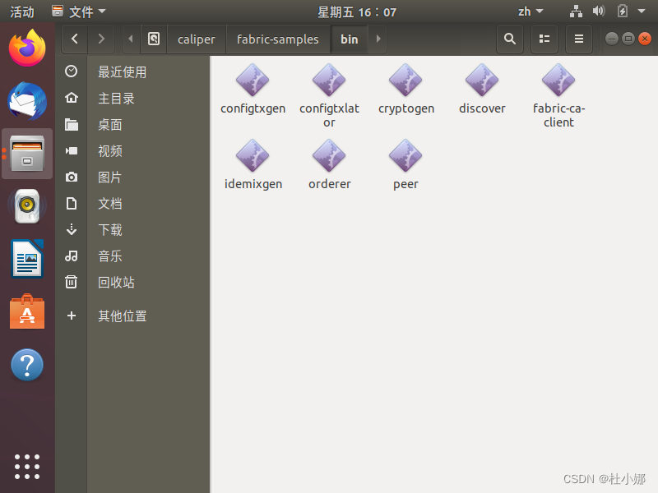The height and width of the screenshot is (493, 658).
Task: Open the Help application from dock
Action: [x=27, y=365]
